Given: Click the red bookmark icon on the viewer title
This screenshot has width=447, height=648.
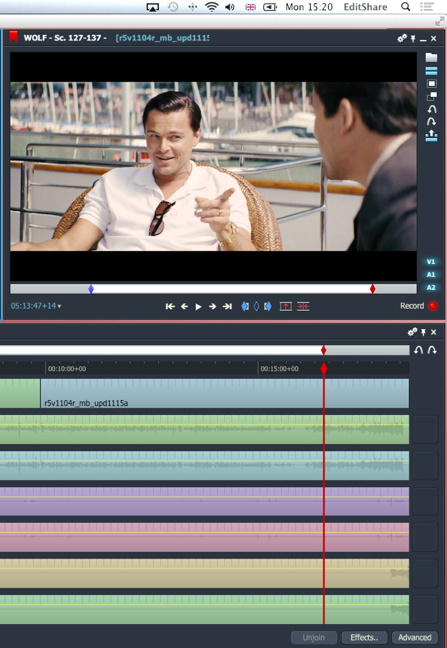Looking at the screenshot, I should (x=14, y=36).
